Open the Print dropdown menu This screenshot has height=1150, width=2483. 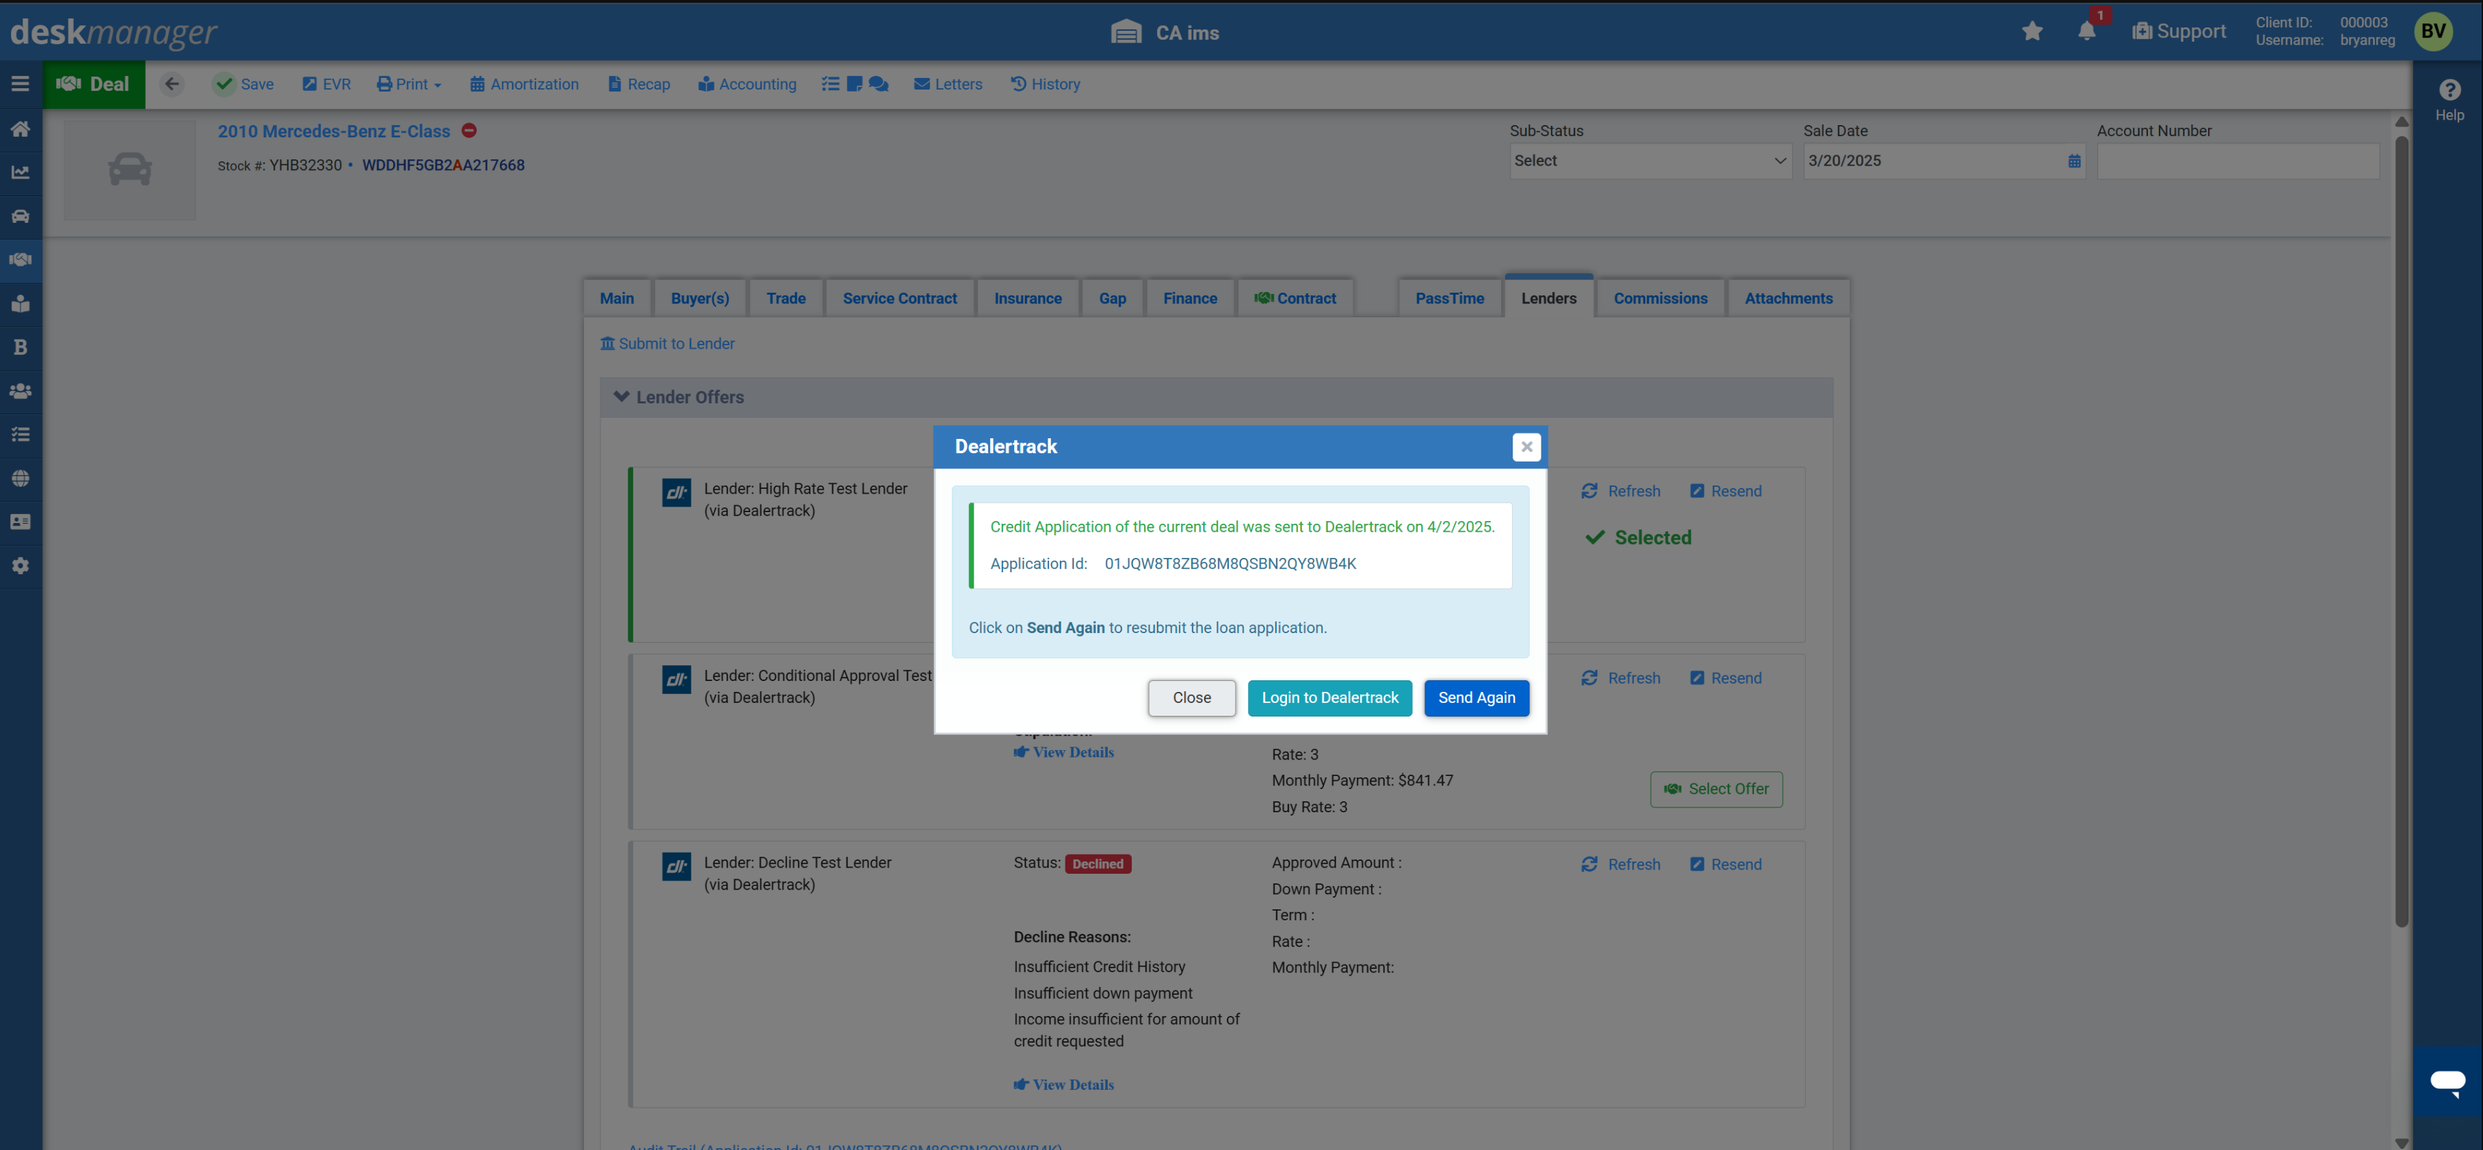click(x=410, y=84)
